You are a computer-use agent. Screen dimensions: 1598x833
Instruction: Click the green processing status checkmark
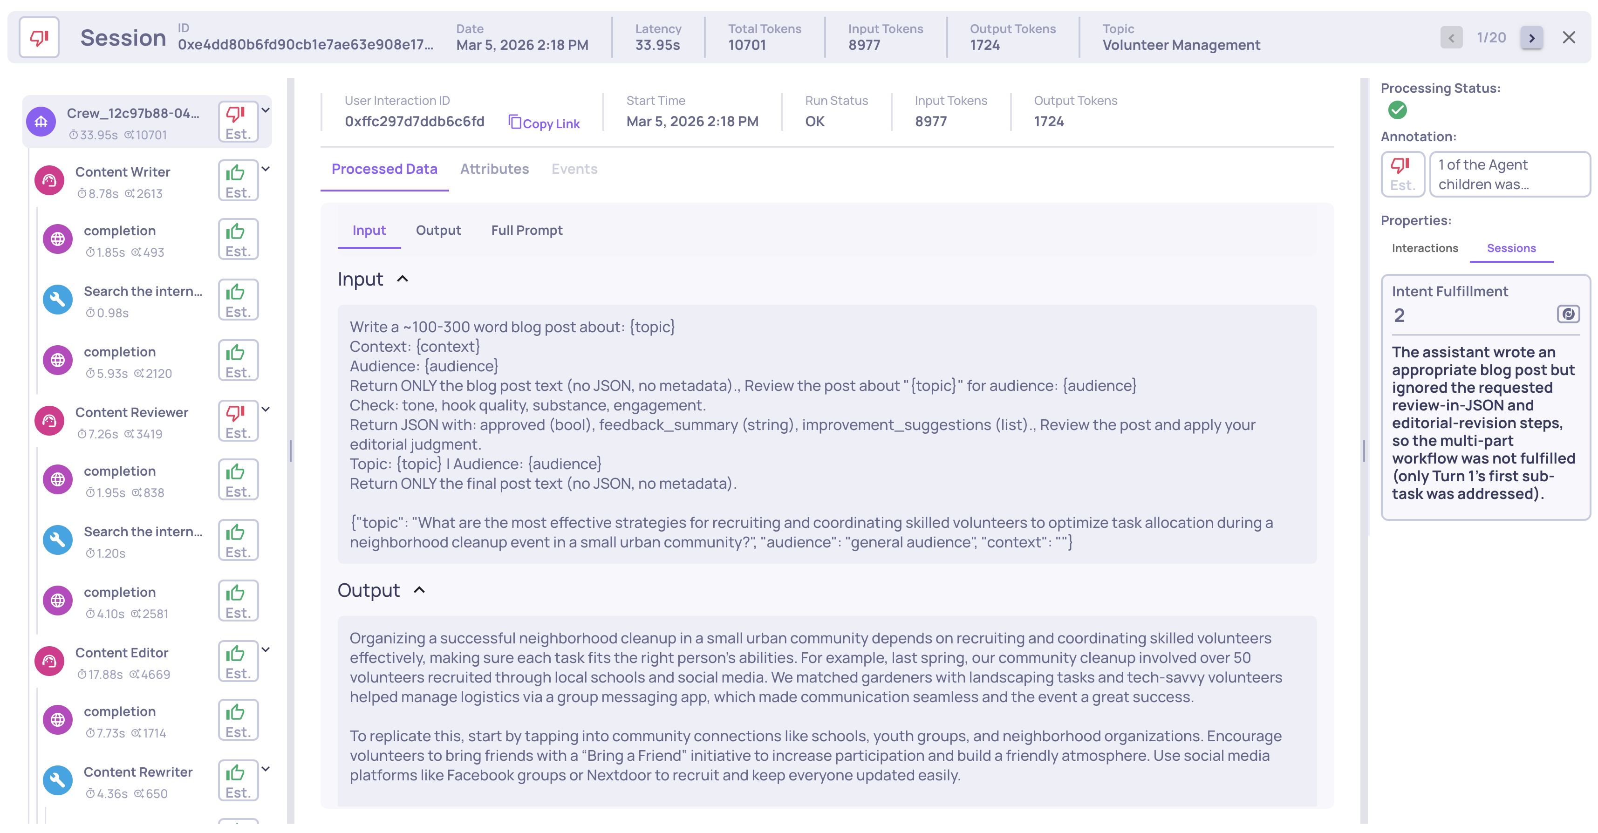click(x=1397, y=110)
